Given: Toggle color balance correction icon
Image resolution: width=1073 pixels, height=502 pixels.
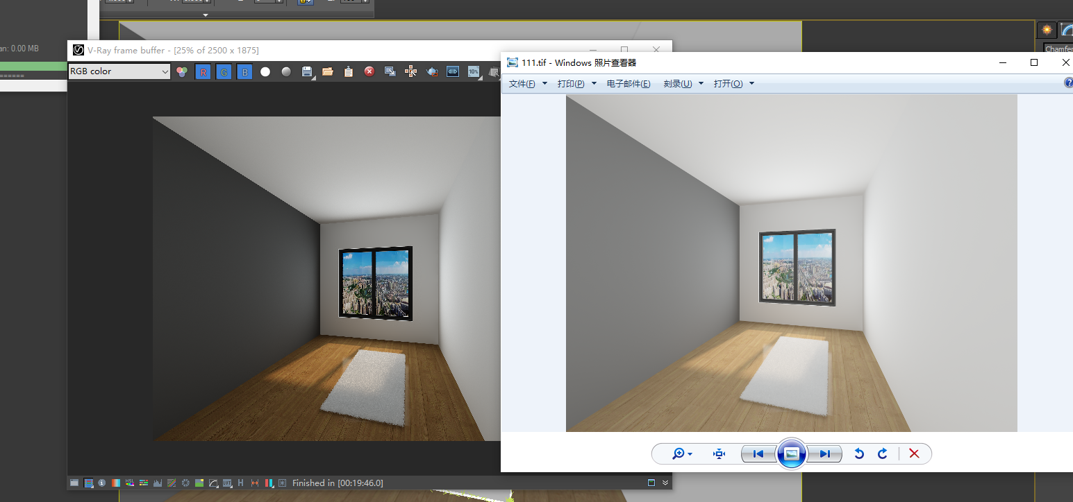Looking at the screenshot, I should pos(144,483).
